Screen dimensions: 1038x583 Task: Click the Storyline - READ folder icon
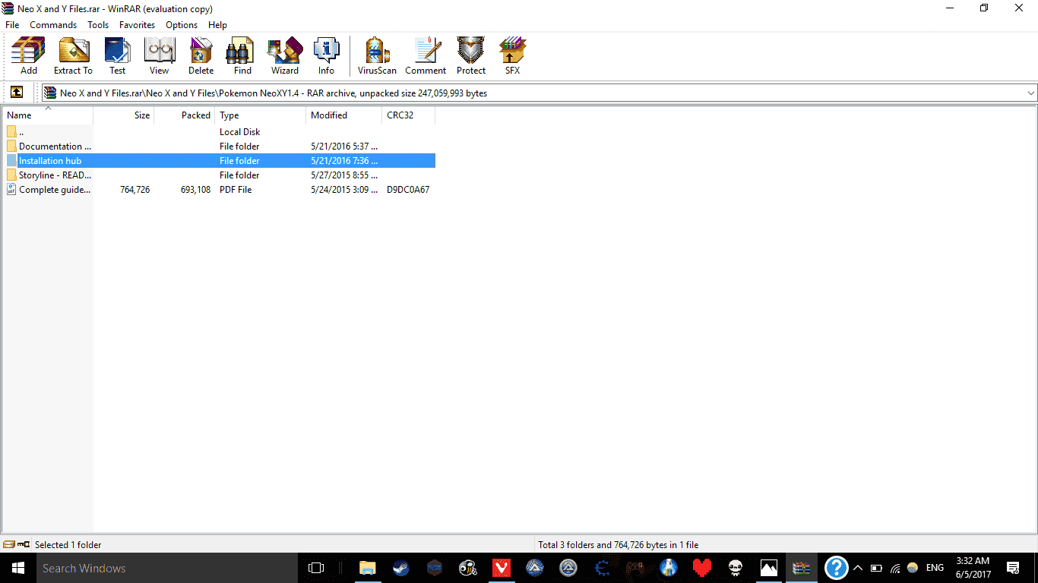[11, 175]
